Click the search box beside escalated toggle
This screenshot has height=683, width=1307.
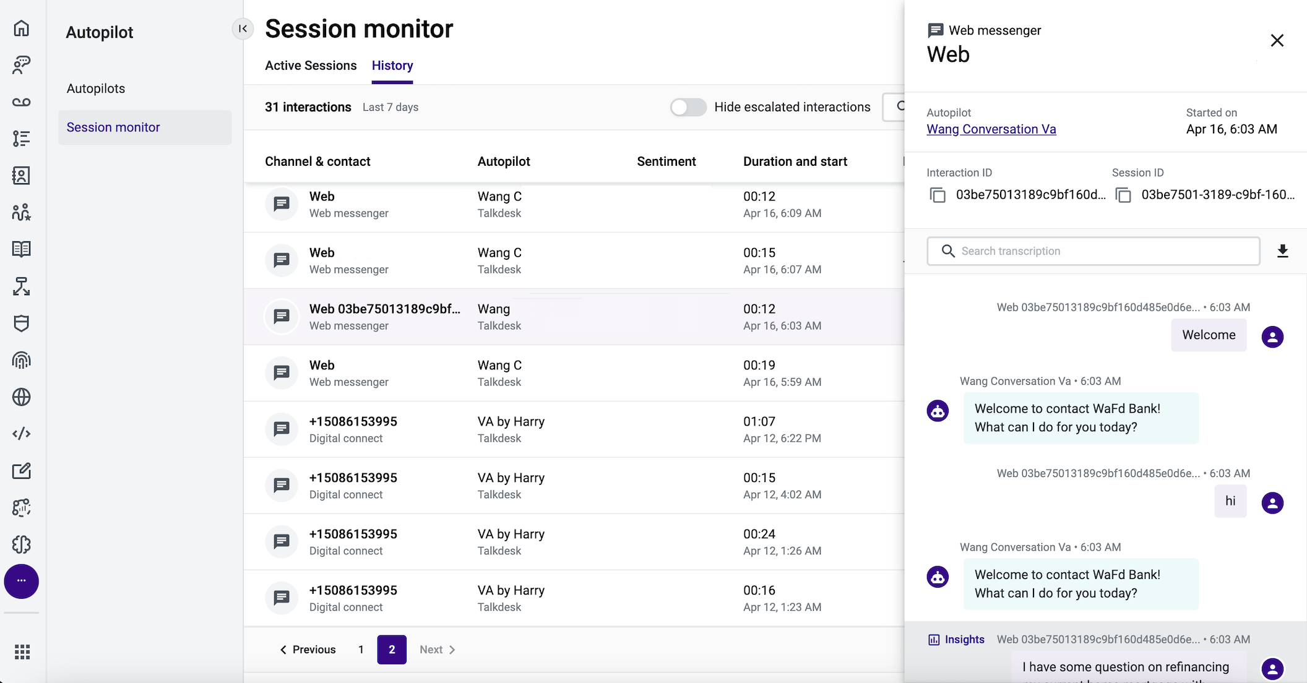click(894, 107)
